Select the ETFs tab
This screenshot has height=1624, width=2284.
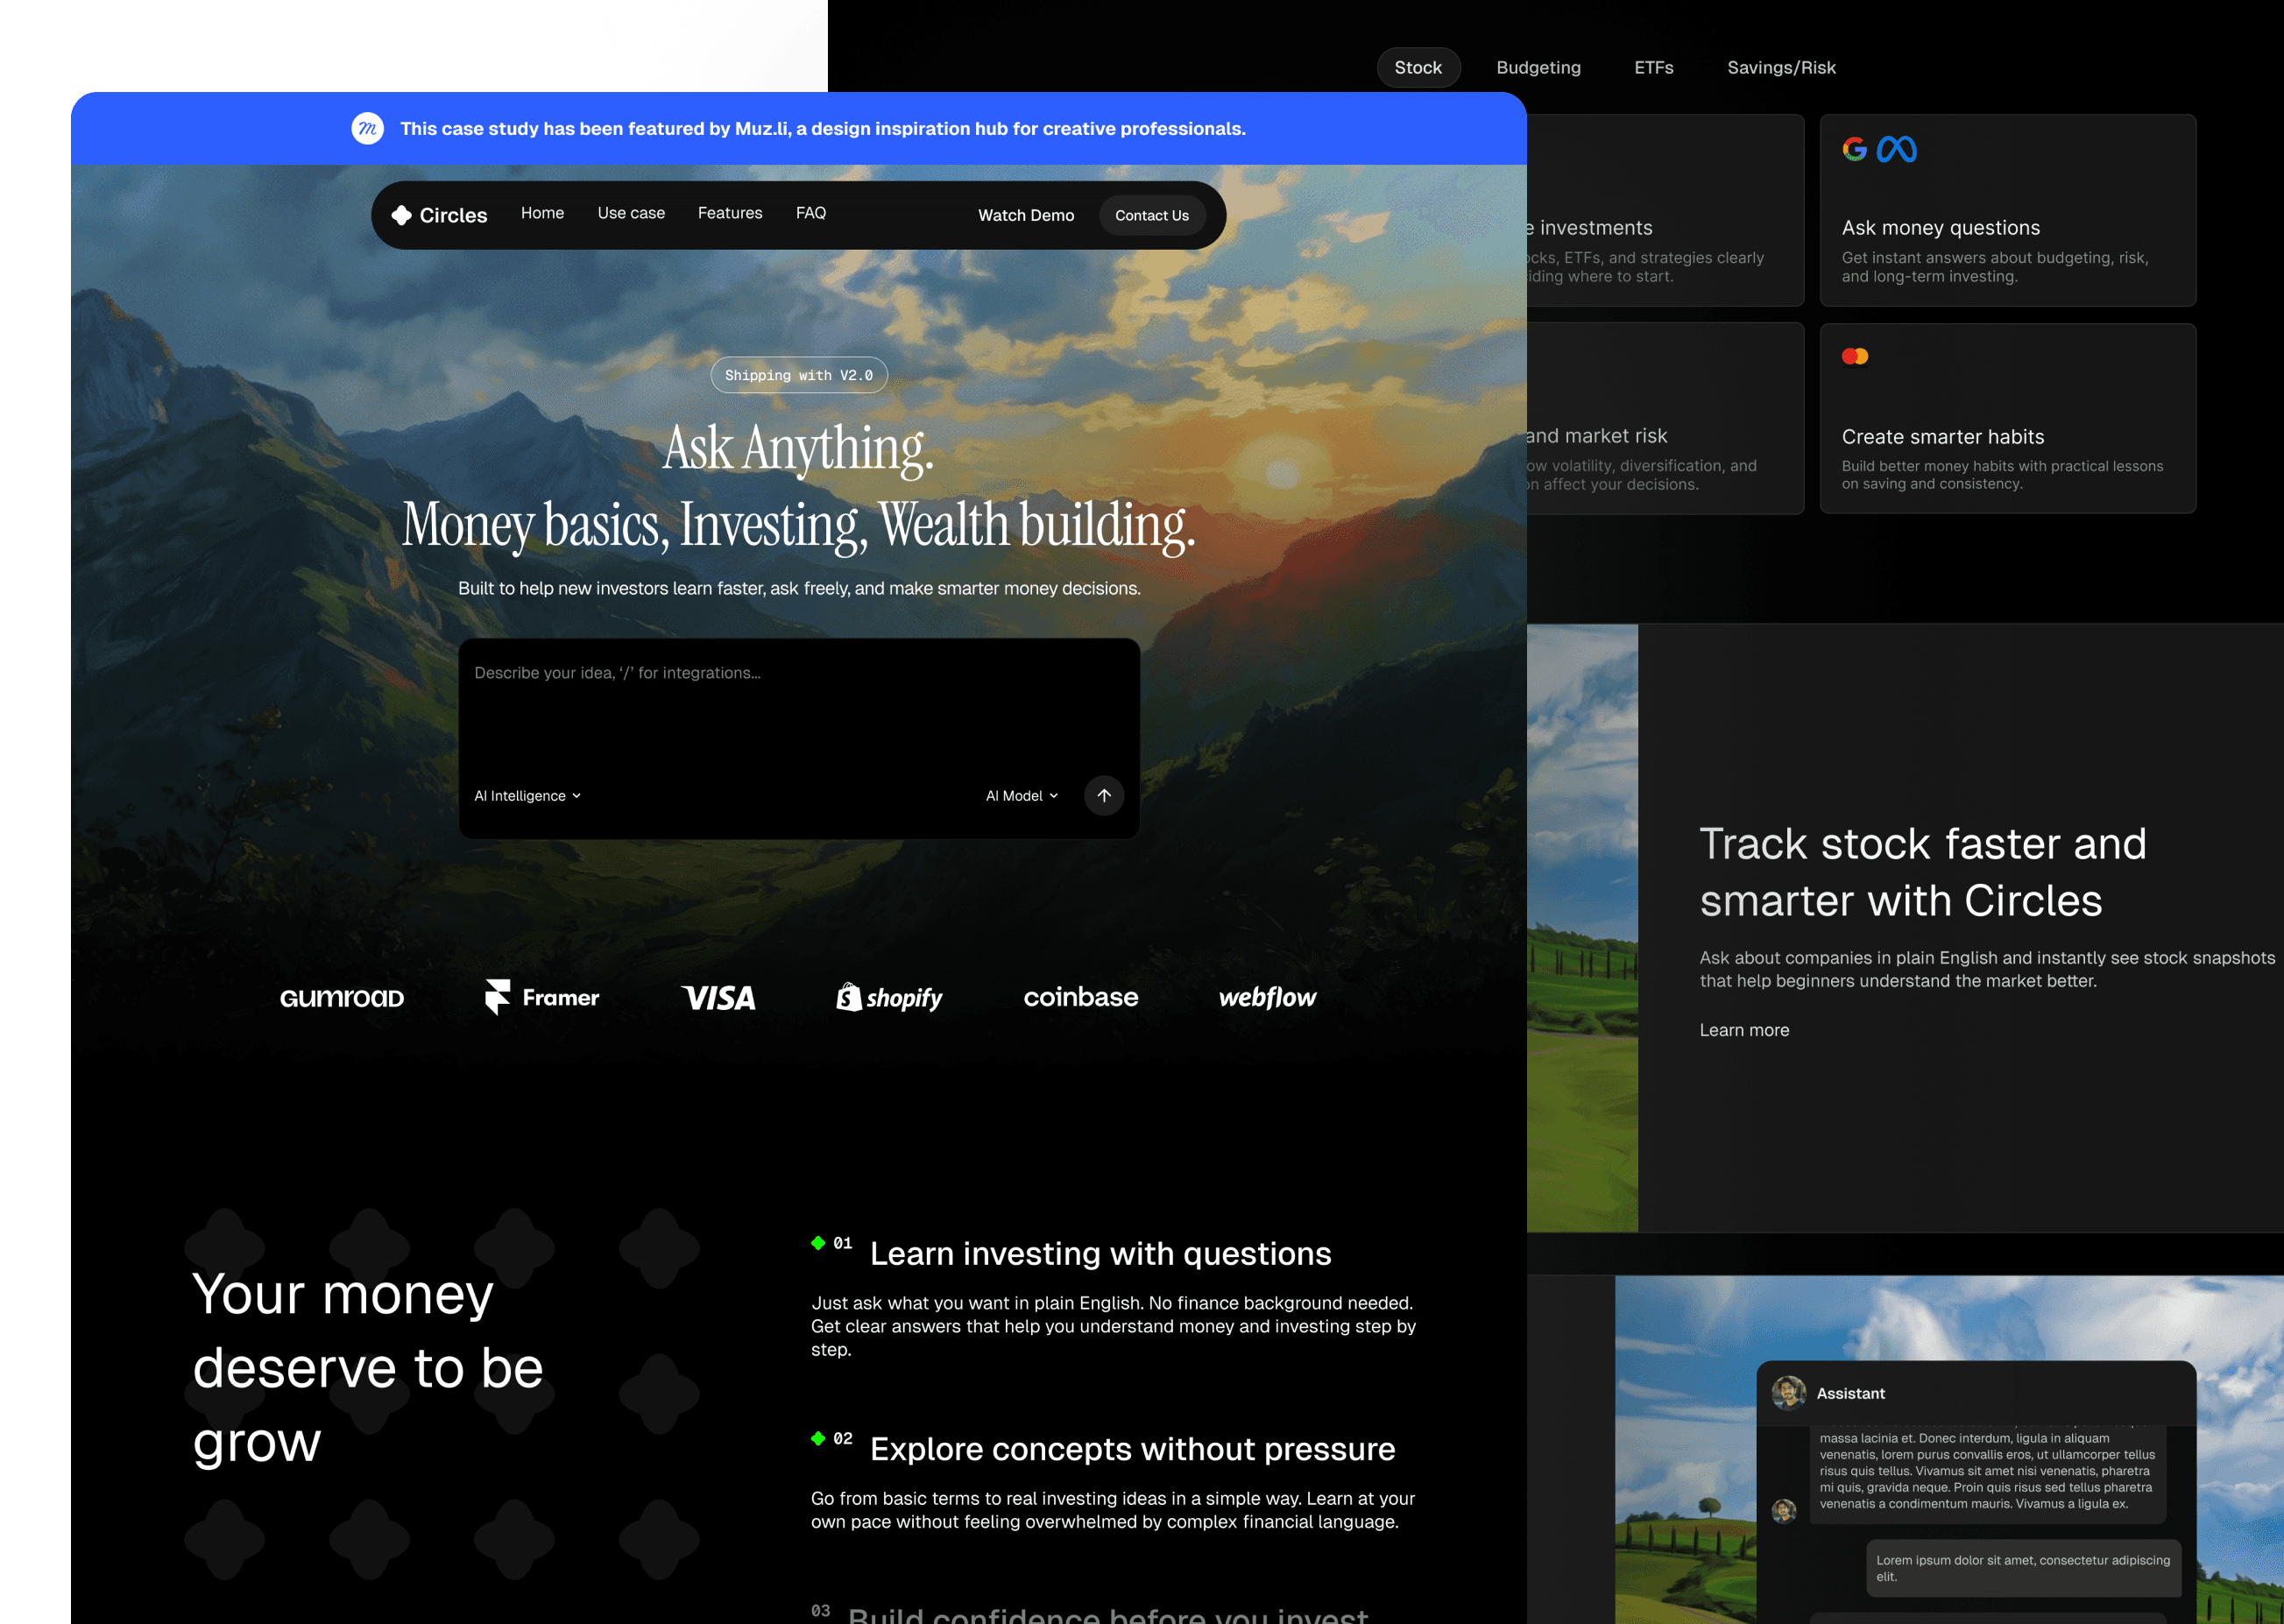pyautogui.click(x=1653, y=68)
